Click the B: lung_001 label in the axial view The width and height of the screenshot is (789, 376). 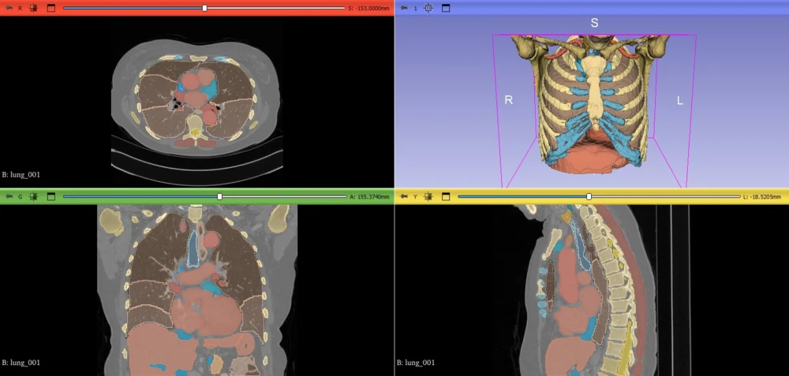[x=21, y=175]
